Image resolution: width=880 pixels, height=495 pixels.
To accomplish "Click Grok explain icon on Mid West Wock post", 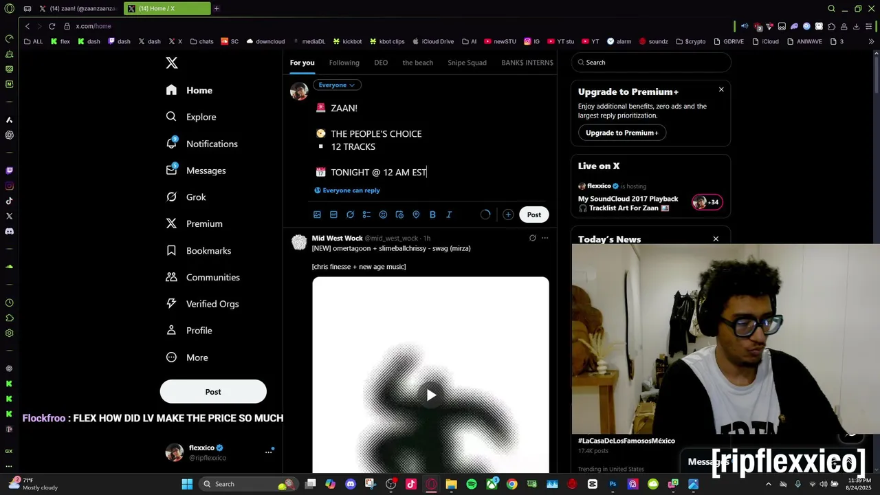I will pos(532,238).
